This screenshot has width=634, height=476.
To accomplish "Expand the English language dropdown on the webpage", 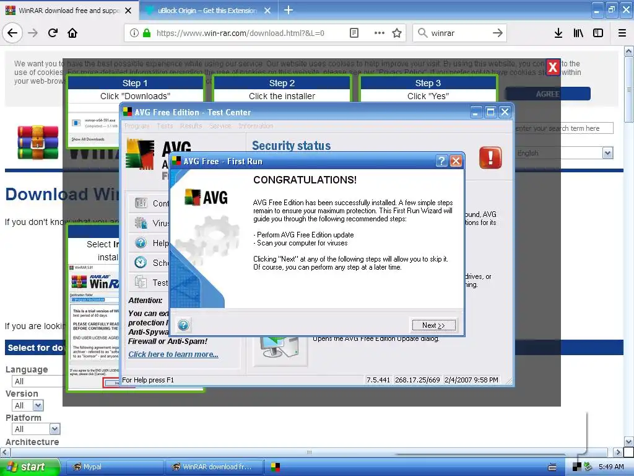I will (x=607, y=153).
